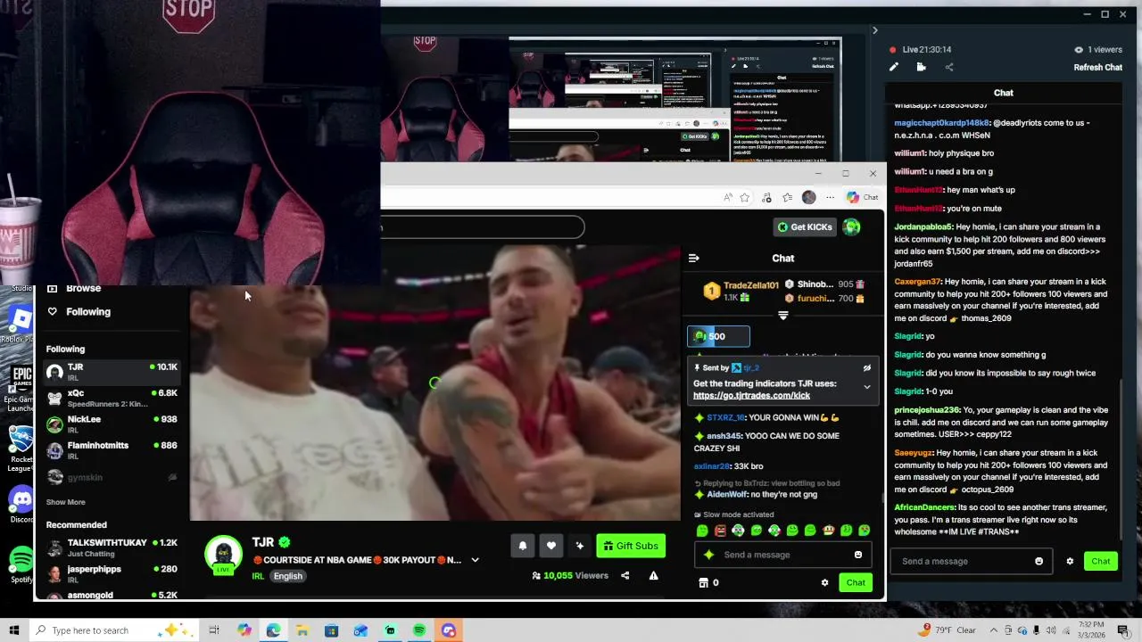Focus the Kick chat Send a message field
This screenshot has width=1142, height=642.
pyautogui.click(x=782, y=555)
